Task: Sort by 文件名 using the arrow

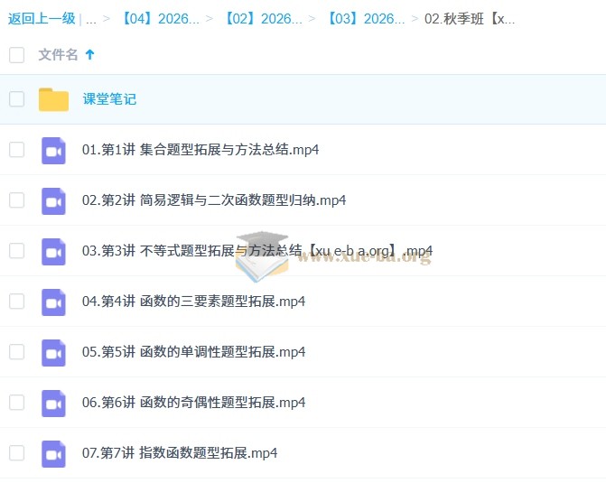Action: (x=89, y=55)
